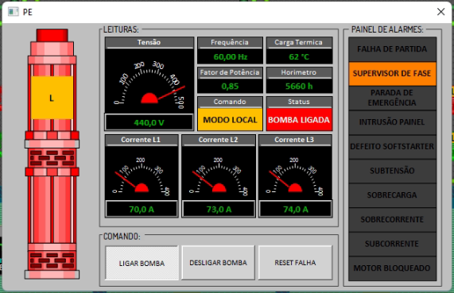Select the PARADA DE EMERGÊNCIA alarm indicator
This screenshot has width=454, height=293.
pos(392,98)
